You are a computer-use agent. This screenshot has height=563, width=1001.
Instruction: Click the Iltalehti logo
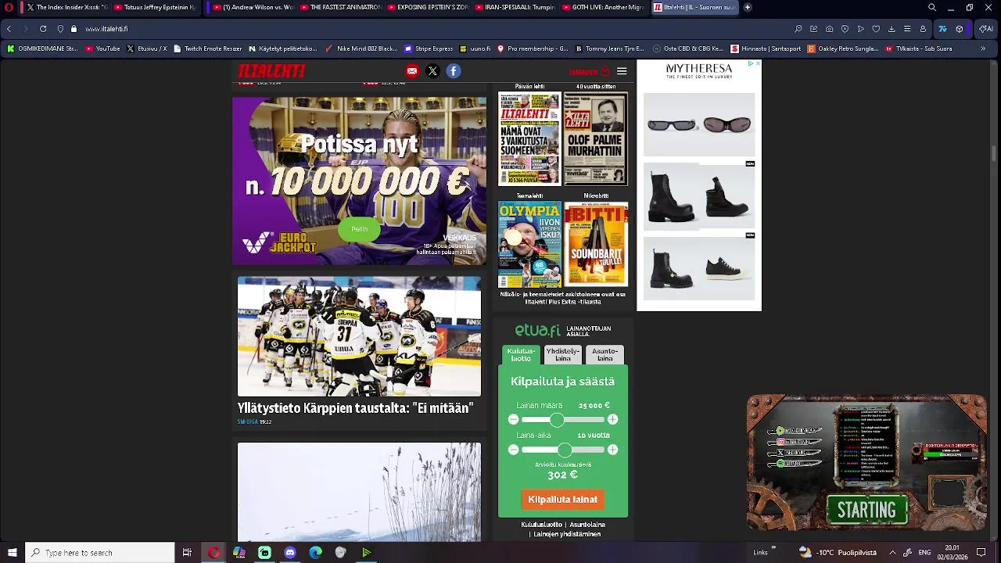click(271, 71)
